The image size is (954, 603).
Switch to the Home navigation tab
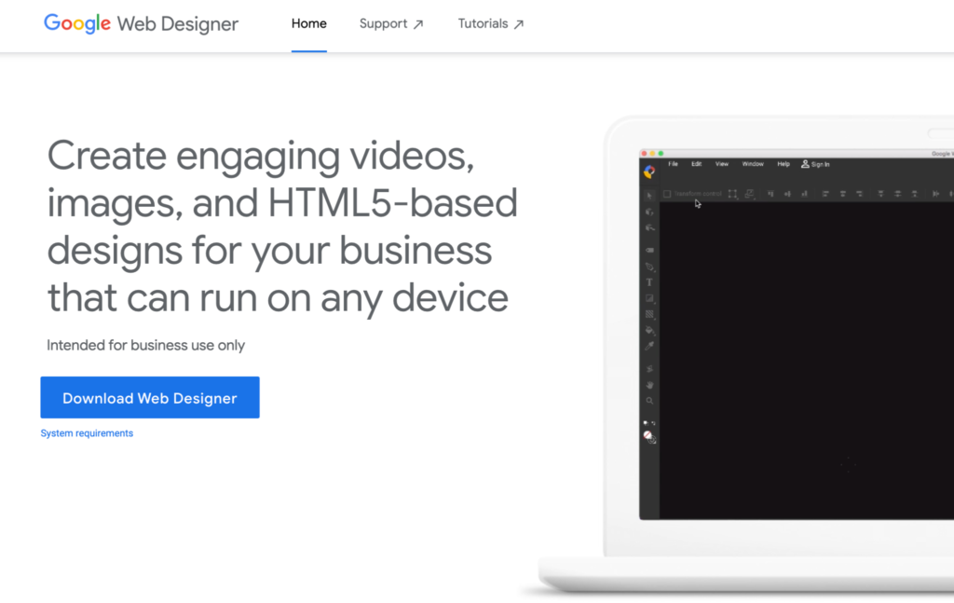pos(308,23)
